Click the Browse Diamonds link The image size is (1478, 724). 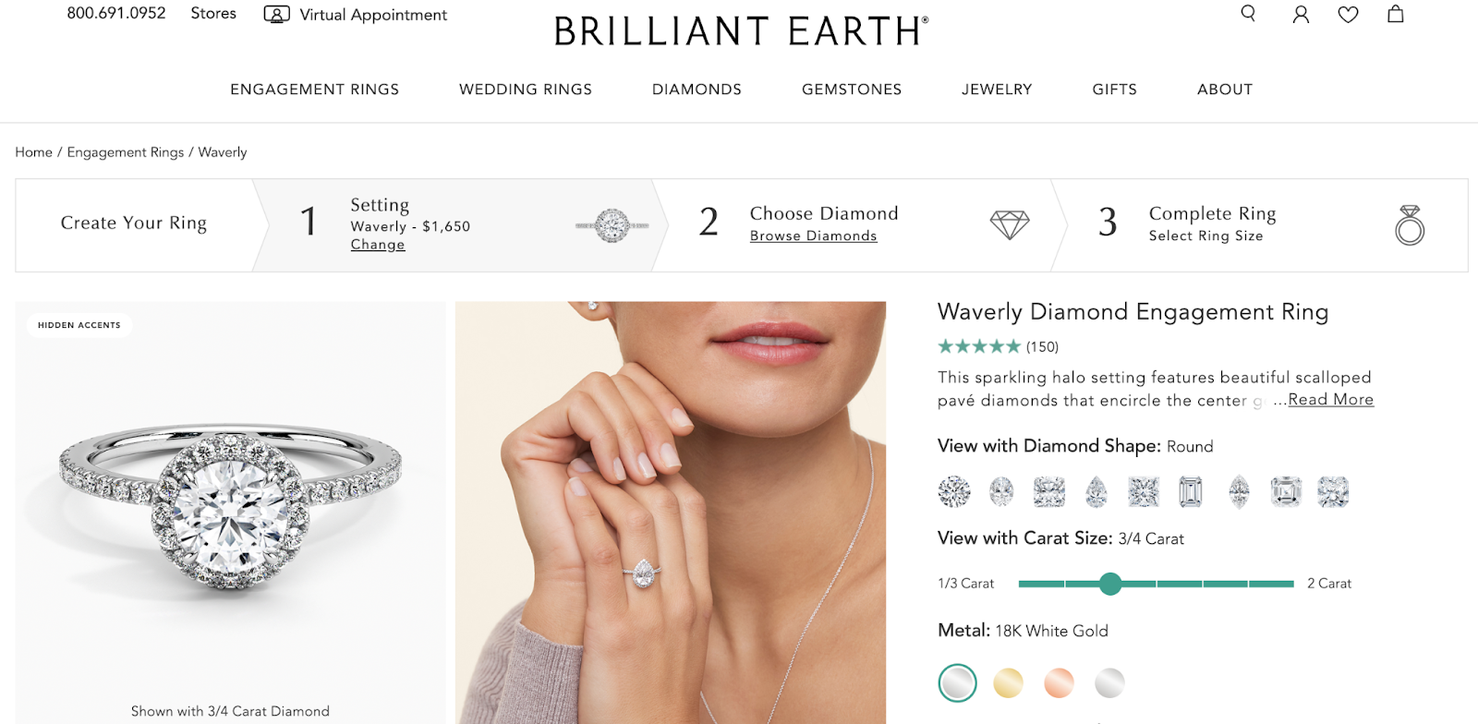coord(813,236)
